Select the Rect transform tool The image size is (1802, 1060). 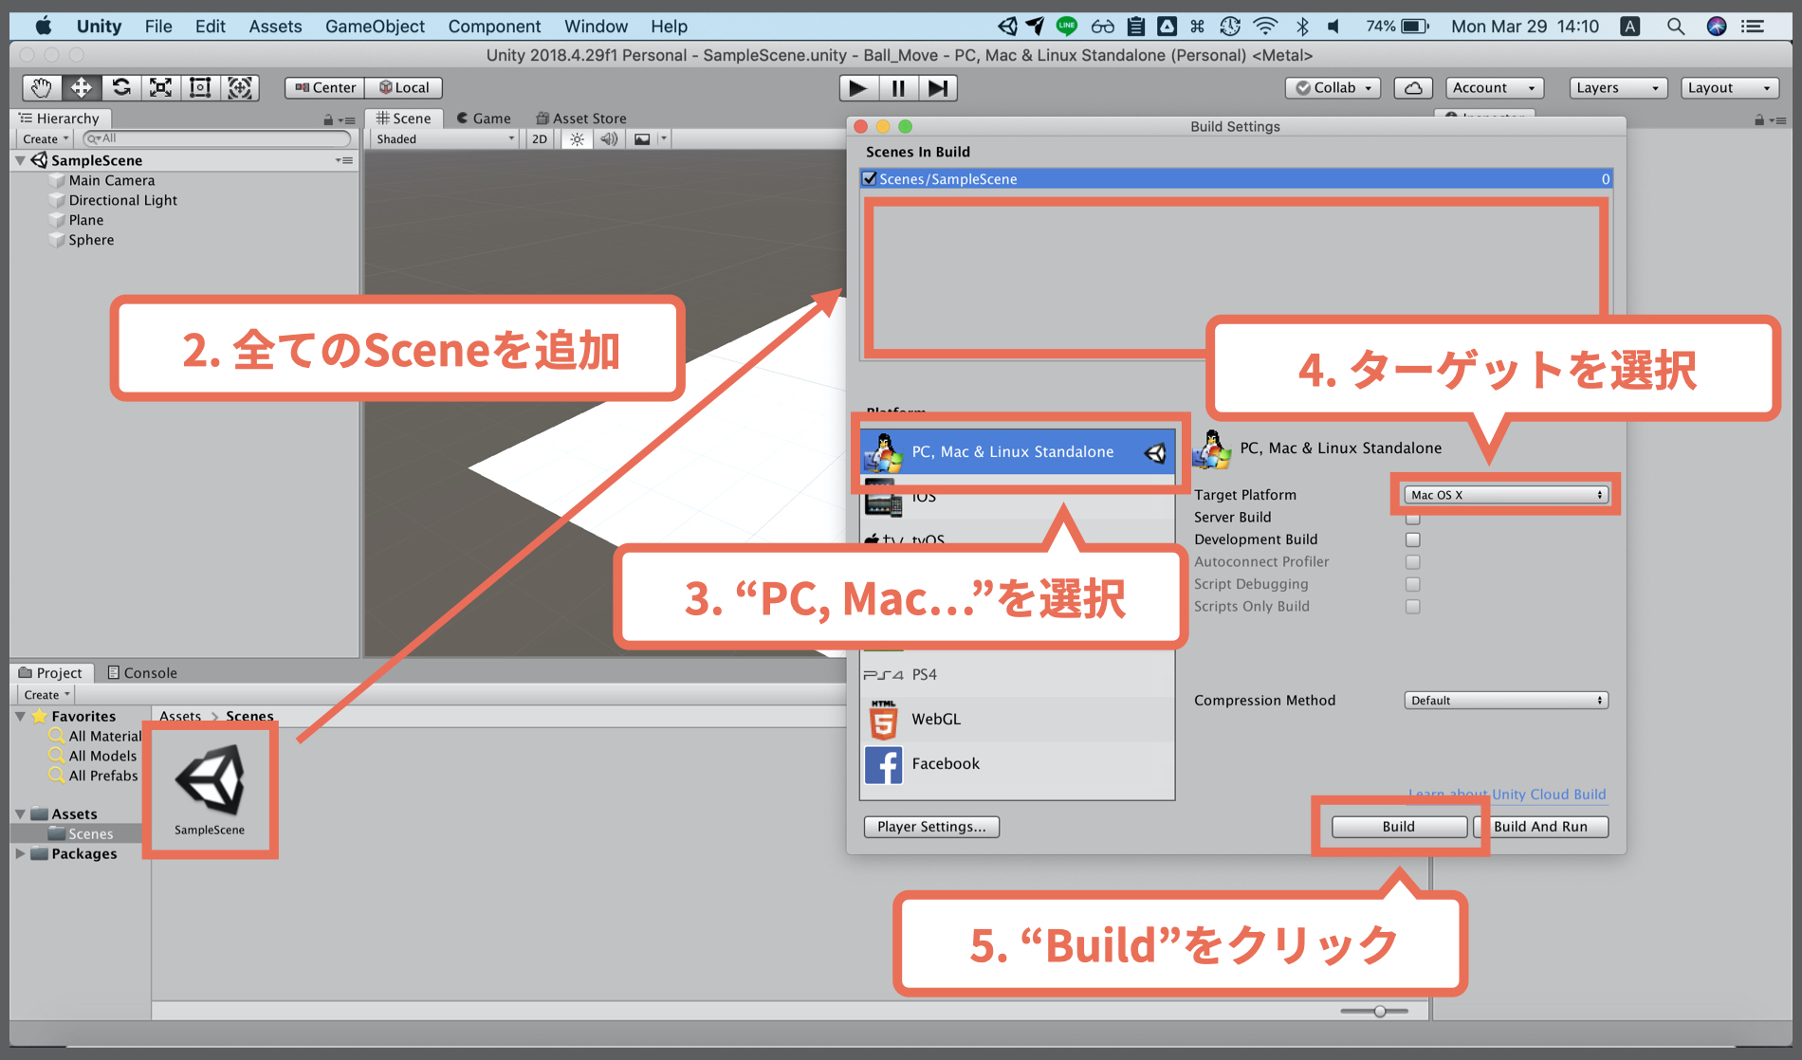click(x=200, y=87)
